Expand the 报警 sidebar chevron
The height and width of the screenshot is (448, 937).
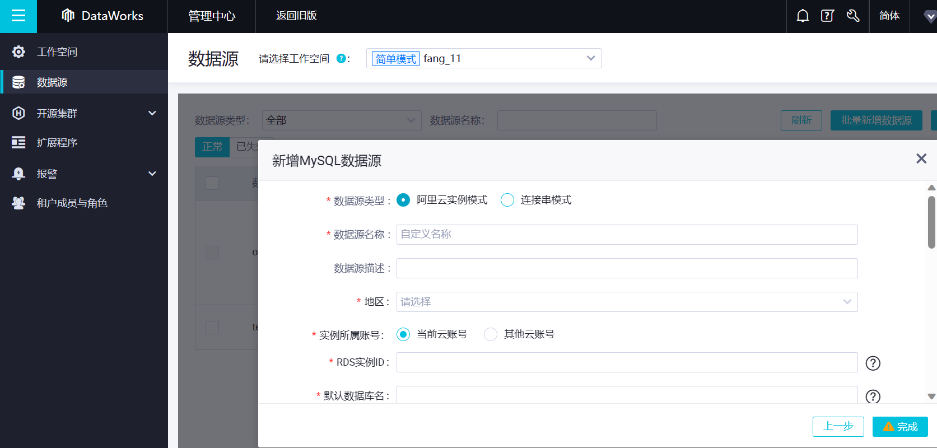click(x=152, y=174)
